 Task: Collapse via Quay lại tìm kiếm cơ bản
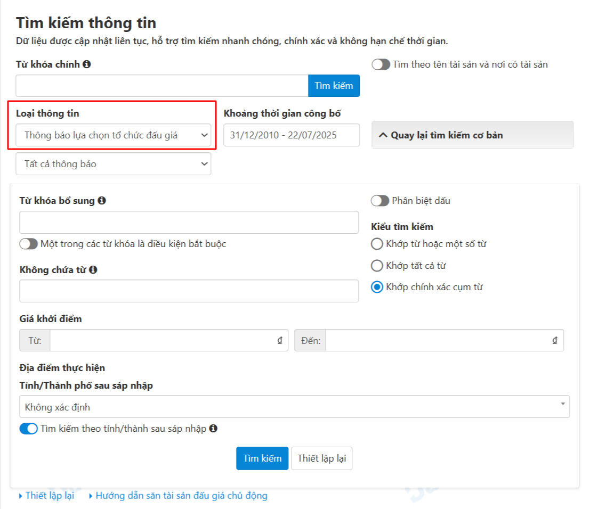click(x=472, y=135)
